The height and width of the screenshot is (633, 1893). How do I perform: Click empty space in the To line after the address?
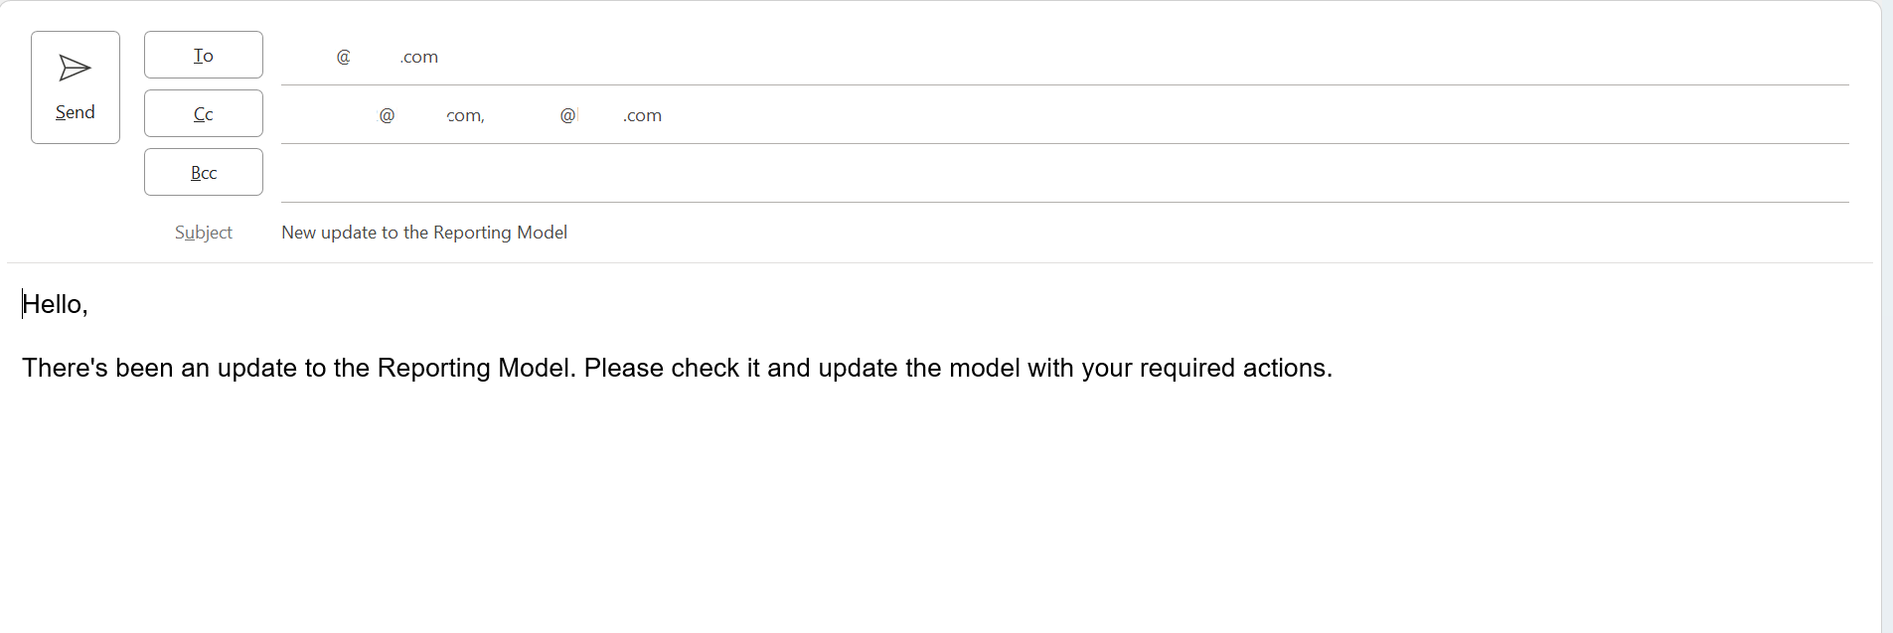click(1143, 57)
